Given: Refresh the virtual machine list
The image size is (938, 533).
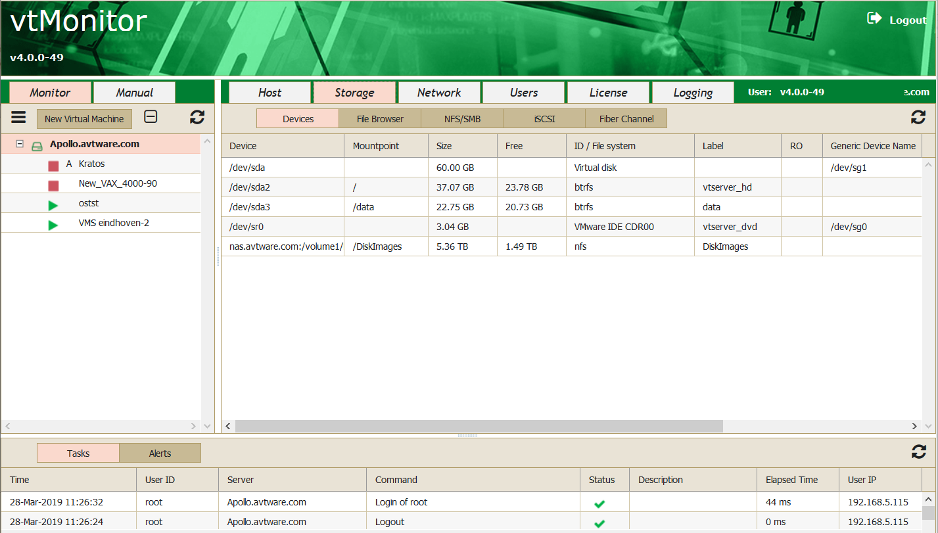Looking at the screenshot, I should coord(197,118).
